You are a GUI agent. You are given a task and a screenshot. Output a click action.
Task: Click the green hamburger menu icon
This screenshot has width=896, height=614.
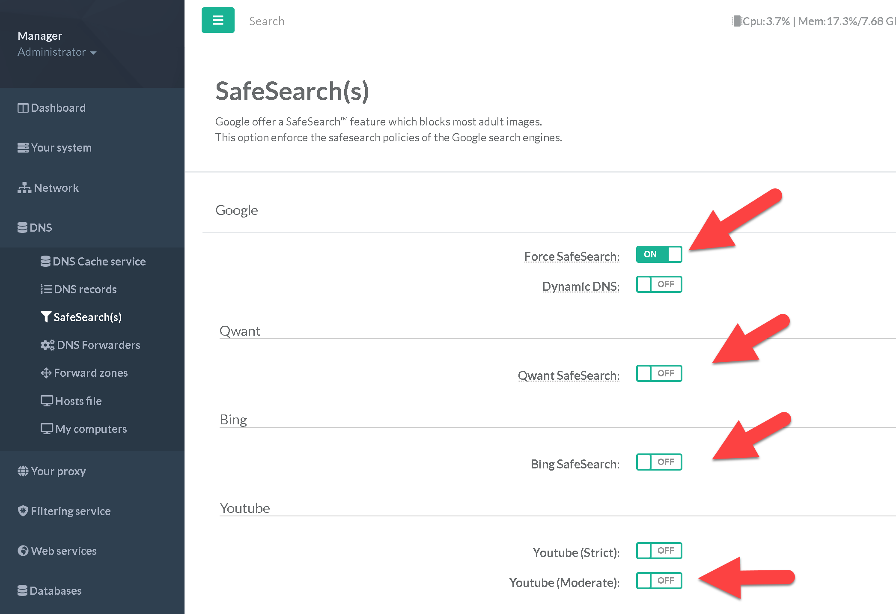coord(218,20)
